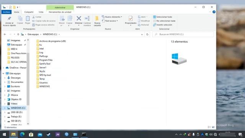
Task: Open folder Archivos de programa (x86)
Action: [51, 41]
